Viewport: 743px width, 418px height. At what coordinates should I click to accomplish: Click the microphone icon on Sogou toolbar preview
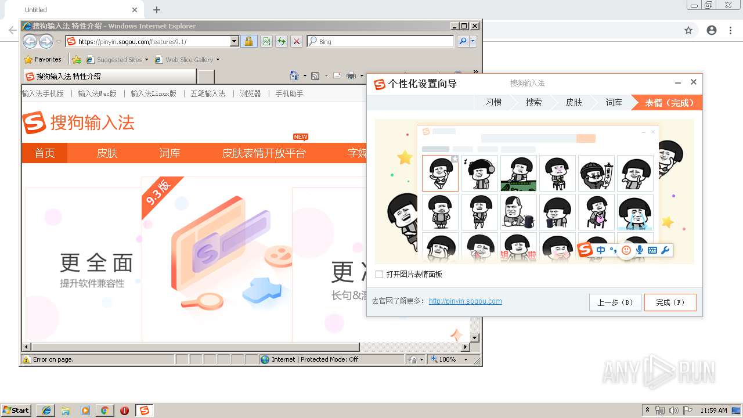[640, 250]
